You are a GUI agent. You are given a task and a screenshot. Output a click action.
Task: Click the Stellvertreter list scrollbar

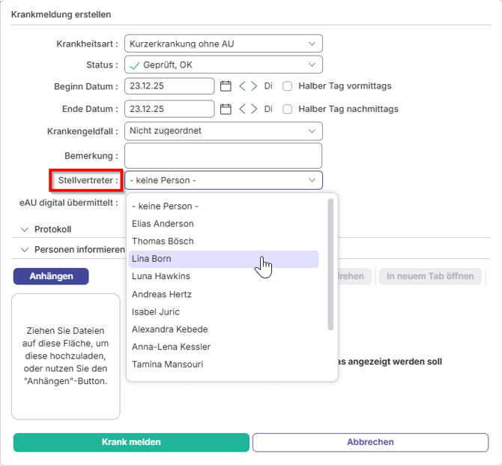pos(331,263)
